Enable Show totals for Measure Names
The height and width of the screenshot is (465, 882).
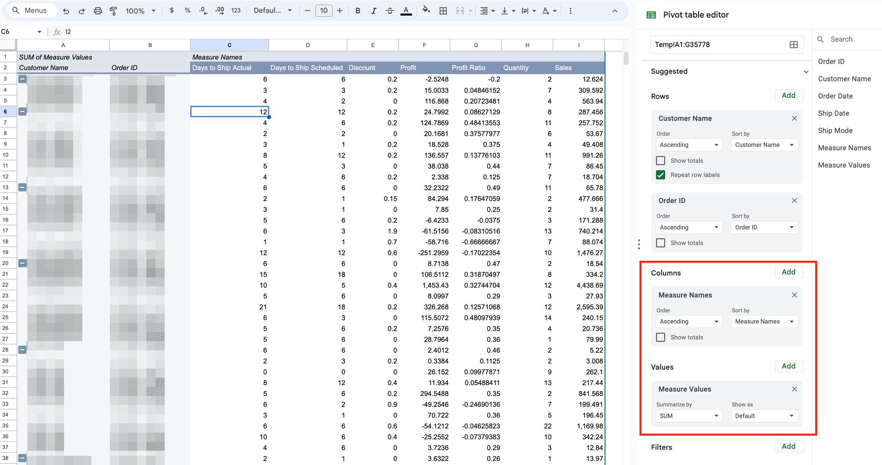pyautogui.click(x=661, y=337)
